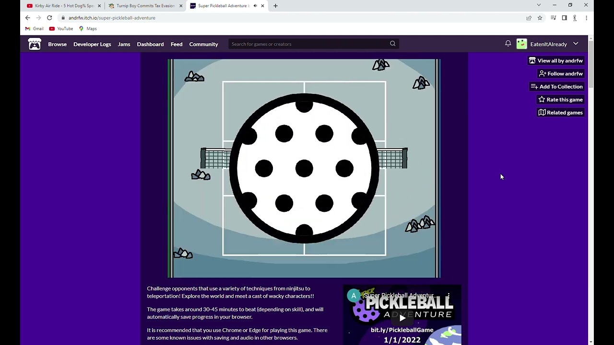The image size is (614, 345).
Task: Open the Developer Logs menu item
Action: 92,44
